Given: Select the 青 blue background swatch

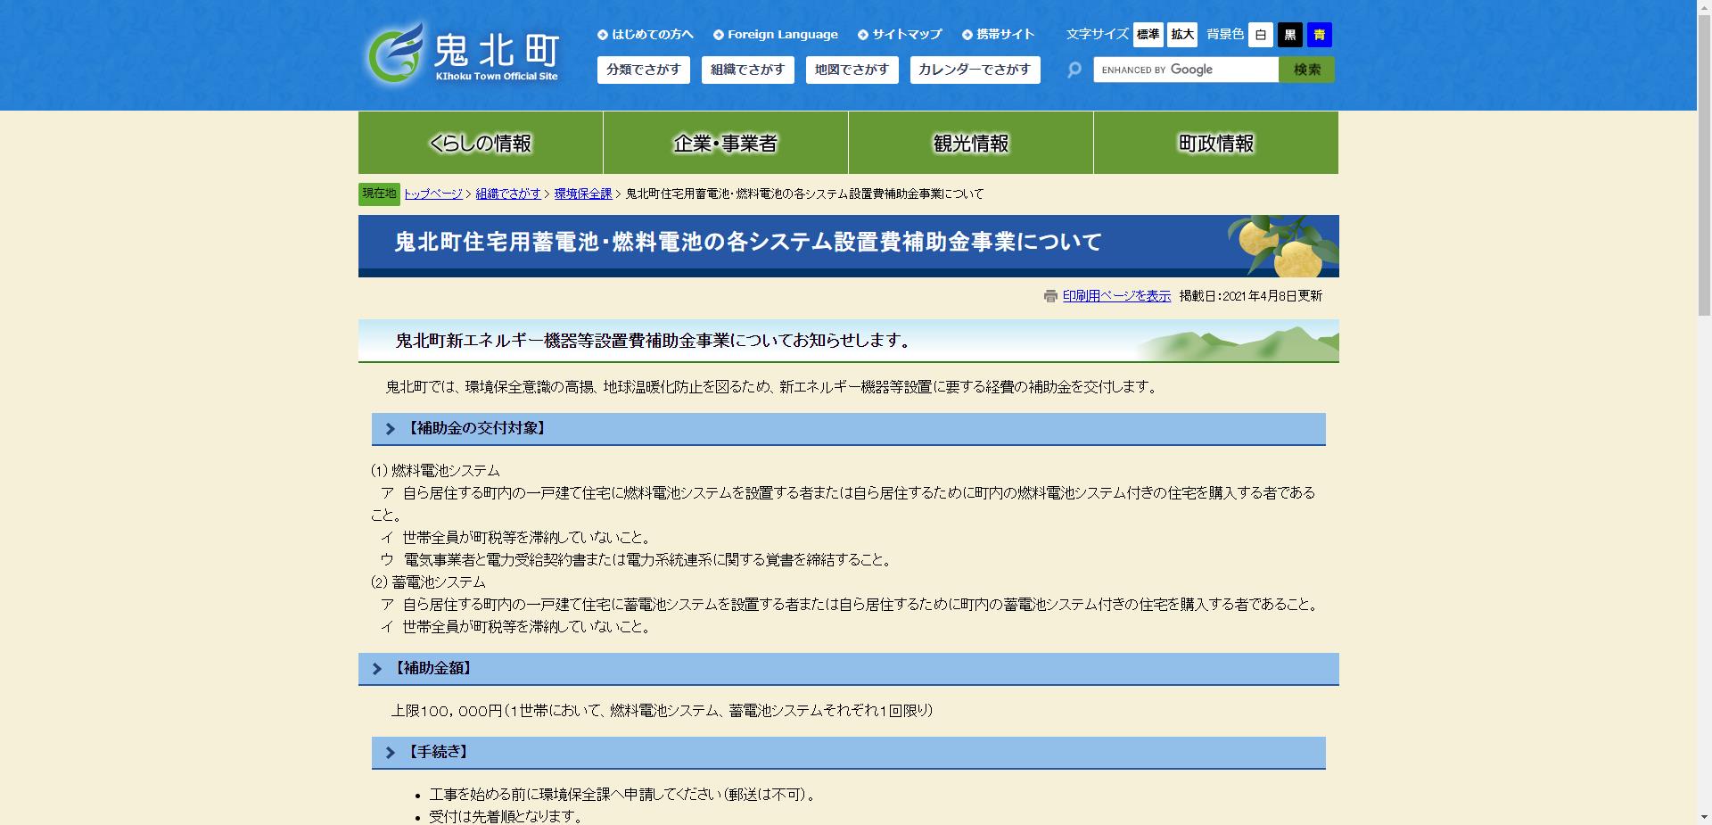Looking at the screenshot, I should click(x=1319, y=35).
